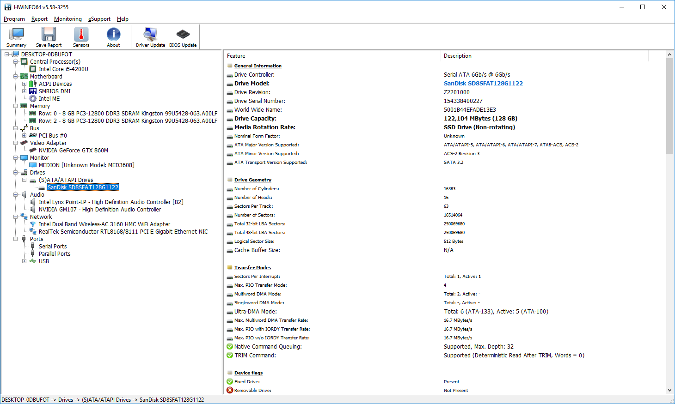Click the Row: 0 memory module icon

pyautogui.click(x=33, y=113)
